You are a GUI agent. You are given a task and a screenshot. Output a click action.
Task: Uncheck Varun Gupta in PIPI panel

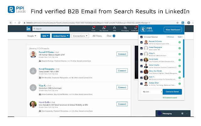coord(141,66)
